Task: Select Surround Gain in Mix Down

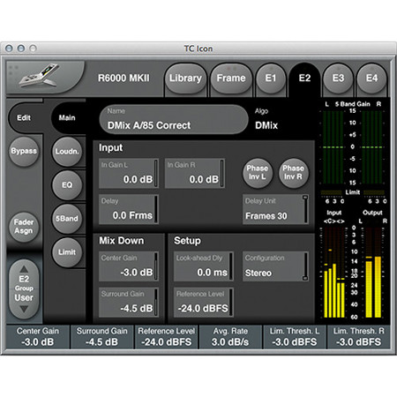Action: [129, 303]
